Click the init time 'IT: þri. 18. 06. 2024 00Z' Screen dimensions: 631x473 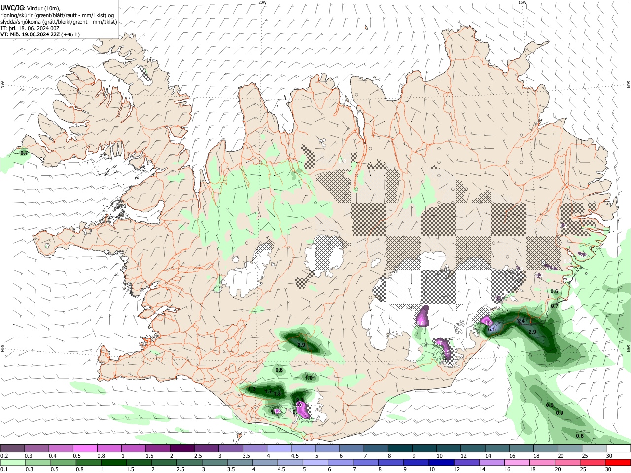click(x=30, y=28)
